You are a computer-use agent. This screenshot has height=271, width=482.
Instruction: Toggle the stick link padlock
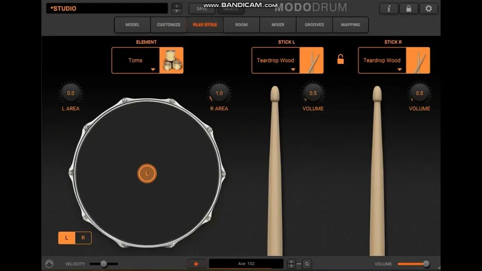[x=340, y=59]
